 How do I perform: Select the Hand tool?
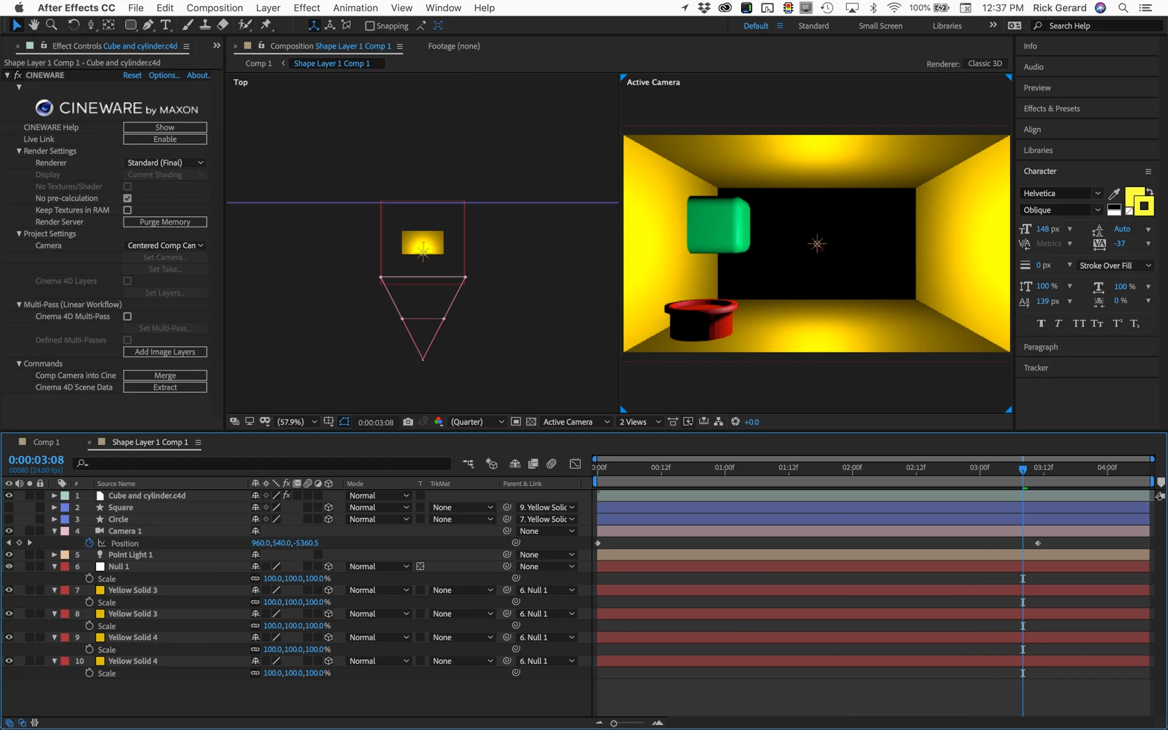tap(34, 25)
